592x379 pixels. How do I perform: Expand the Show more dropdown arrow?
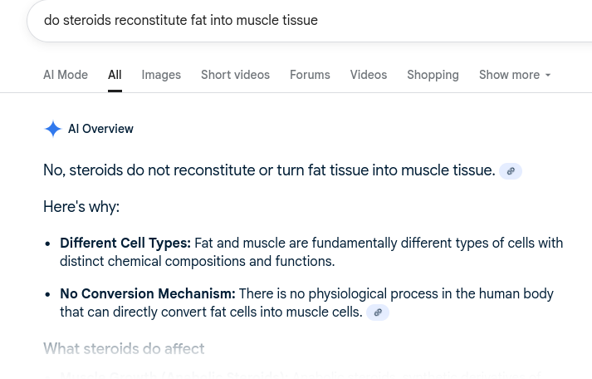[x=548, y=75]
